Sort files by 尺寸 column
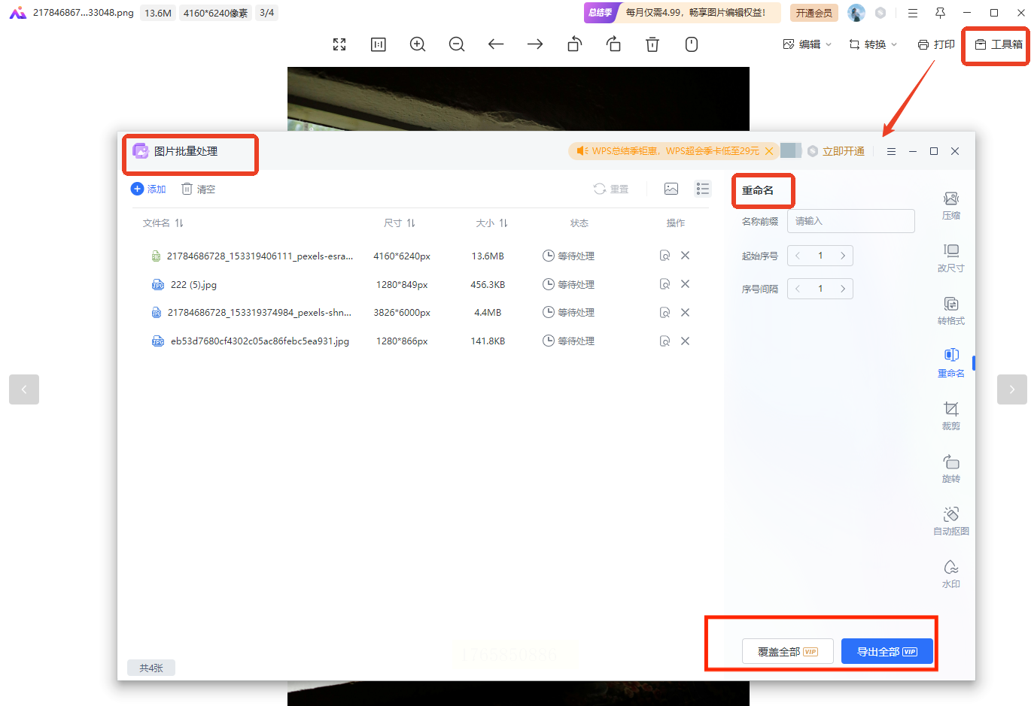 click(x=400, y=223)
